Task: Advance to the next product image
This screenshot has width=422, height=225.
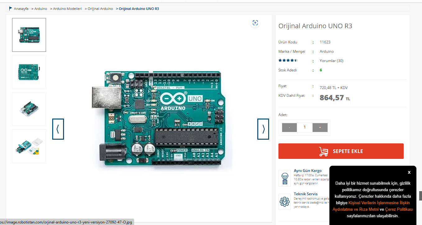Action: click(x=263, y=129)
